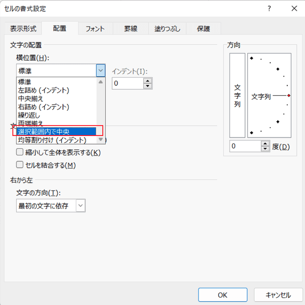Select 選択範囲内で中央 option
This screenshot has width=305, height=305.
point(56,131)
